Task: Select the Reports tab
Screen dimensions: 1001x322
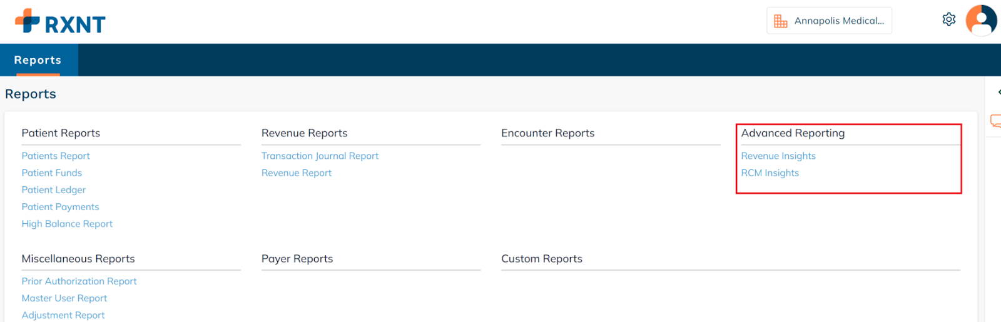Action: click(38, 60)
